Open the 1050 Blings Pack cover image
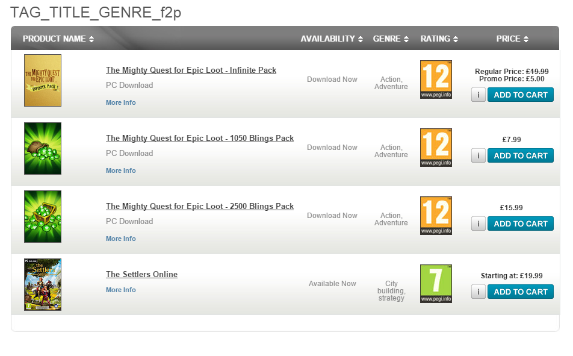This screenshot has width=573, height=356. [x=43, y=149]
